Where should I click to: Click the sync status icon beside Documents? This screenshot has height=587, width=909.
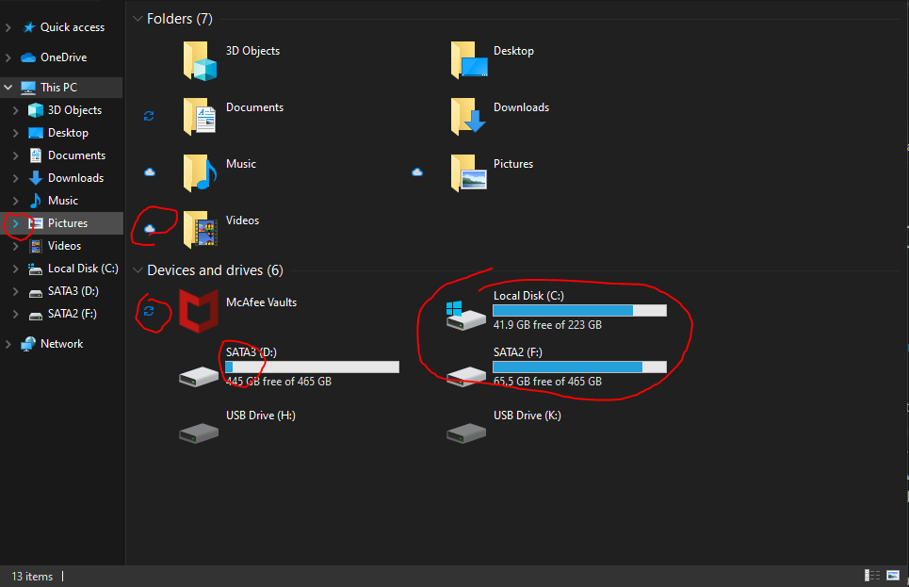pyautogui.click(x=149, y=116)
